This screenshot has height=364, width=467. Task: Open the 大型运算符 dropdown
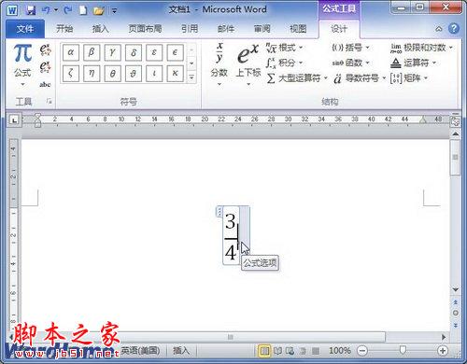click(x=297, y=78)
